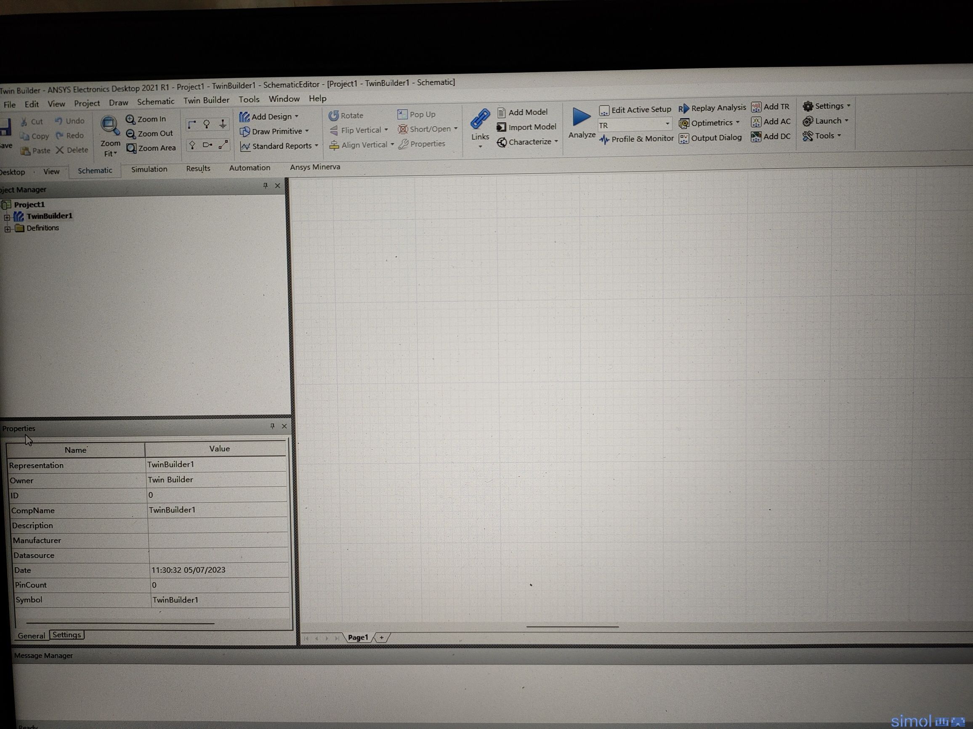973x729 pixels.
Task: Pin the Properties panel
Action: pyautogui.click(x=272, y=426)
